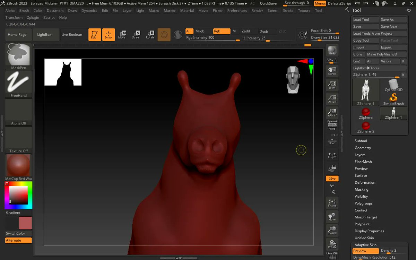Click the Move view navigation icon
The image size is (416, 260).
tap(332, 216)
